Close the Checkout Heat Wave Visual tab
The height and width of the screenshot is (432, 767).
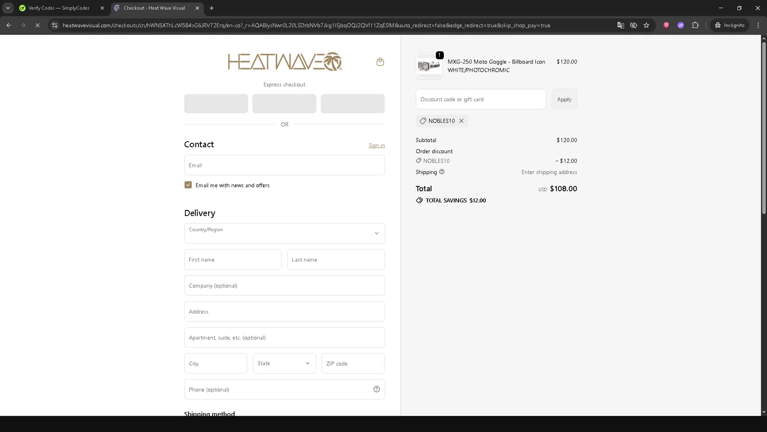click(197, 8)
